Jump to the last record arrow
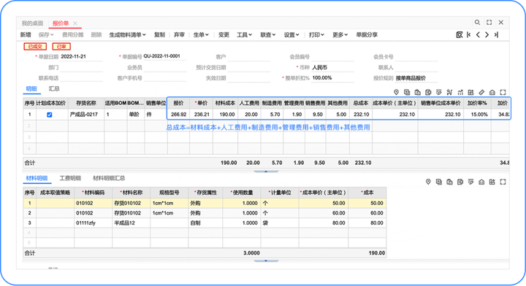This screenshot has height=286, width=526. pyautogui.click(x=496, y=35)
